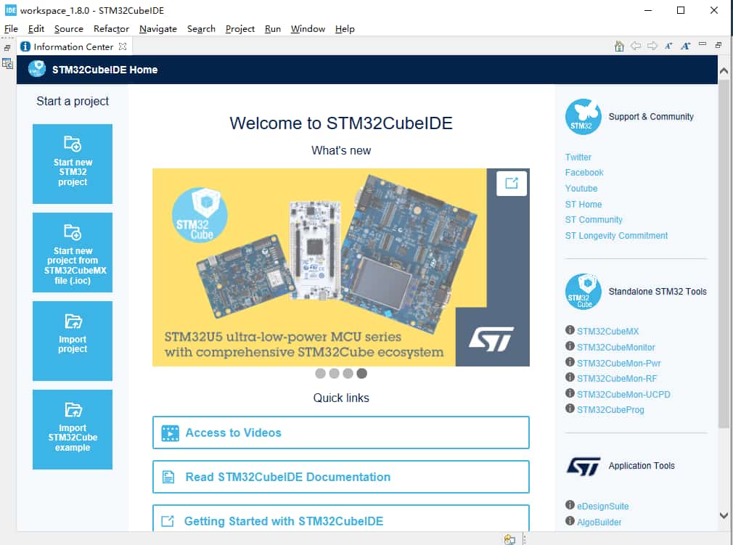Click the info icon beside STM32CubeProg
733x545 pixels.
click(x=570, y=409)
